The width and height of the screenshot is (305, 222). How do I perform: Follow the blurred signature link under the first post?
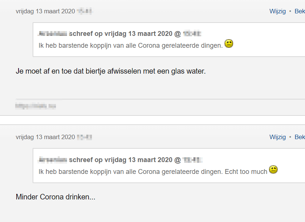pyautogui.click(x=36, y=106)
